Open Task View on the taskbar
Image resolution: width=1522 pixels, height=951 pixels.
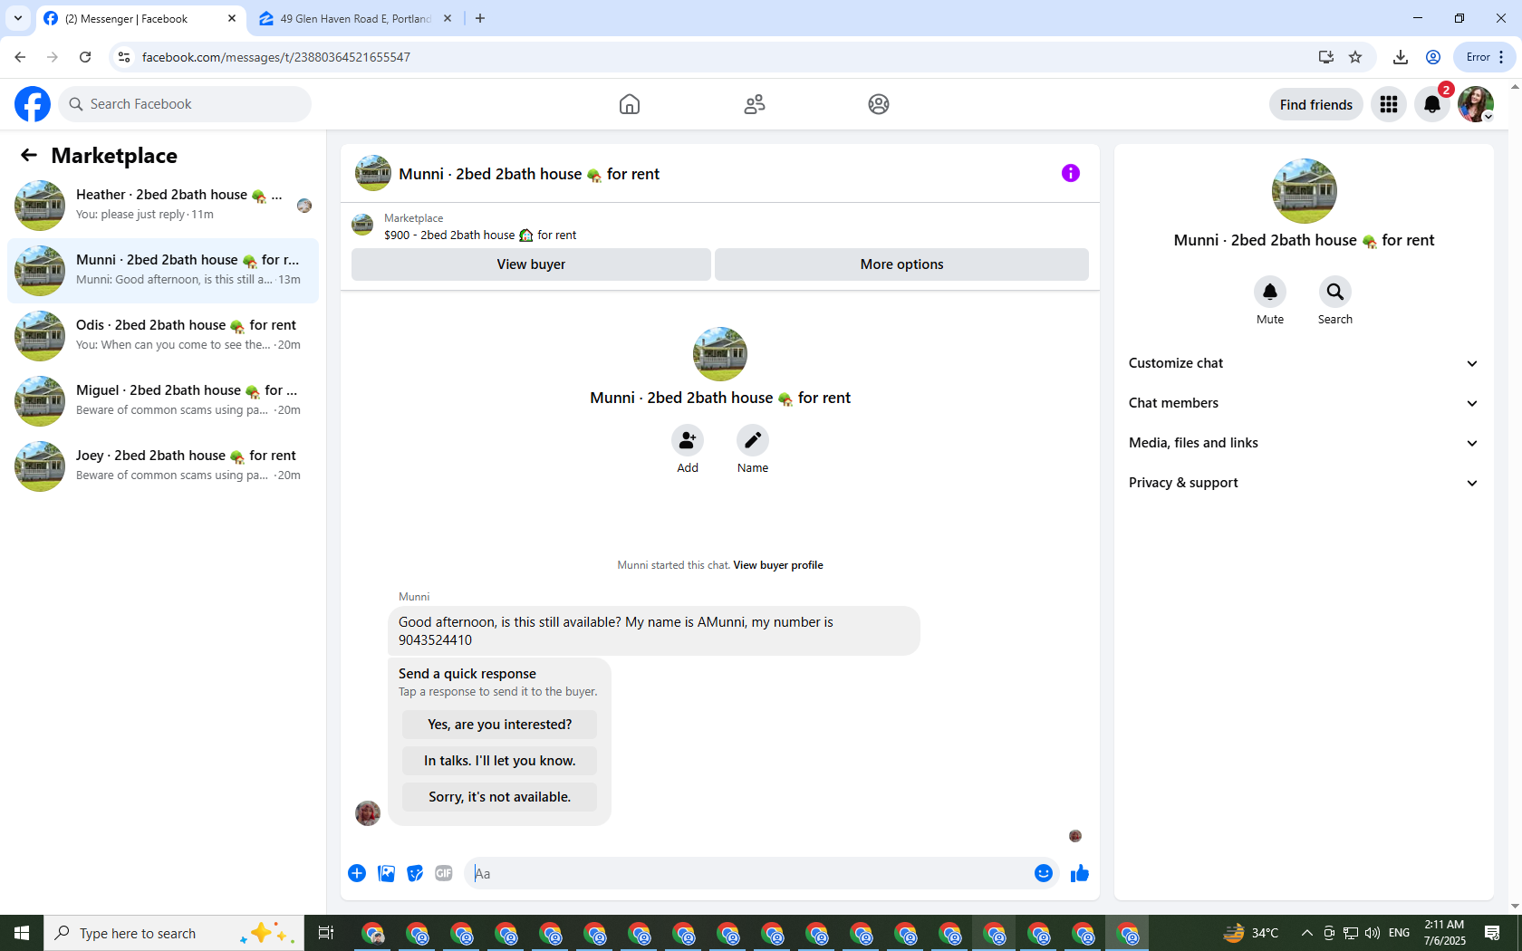[326, 933]
